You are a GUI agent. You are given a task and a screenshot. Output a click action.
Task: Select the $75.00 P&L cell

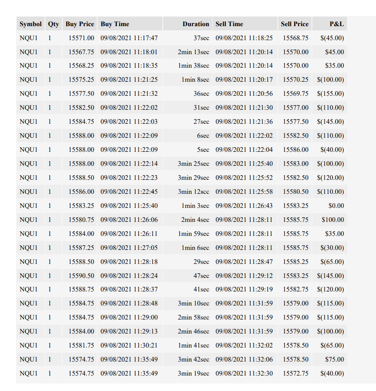click(330, 359)
